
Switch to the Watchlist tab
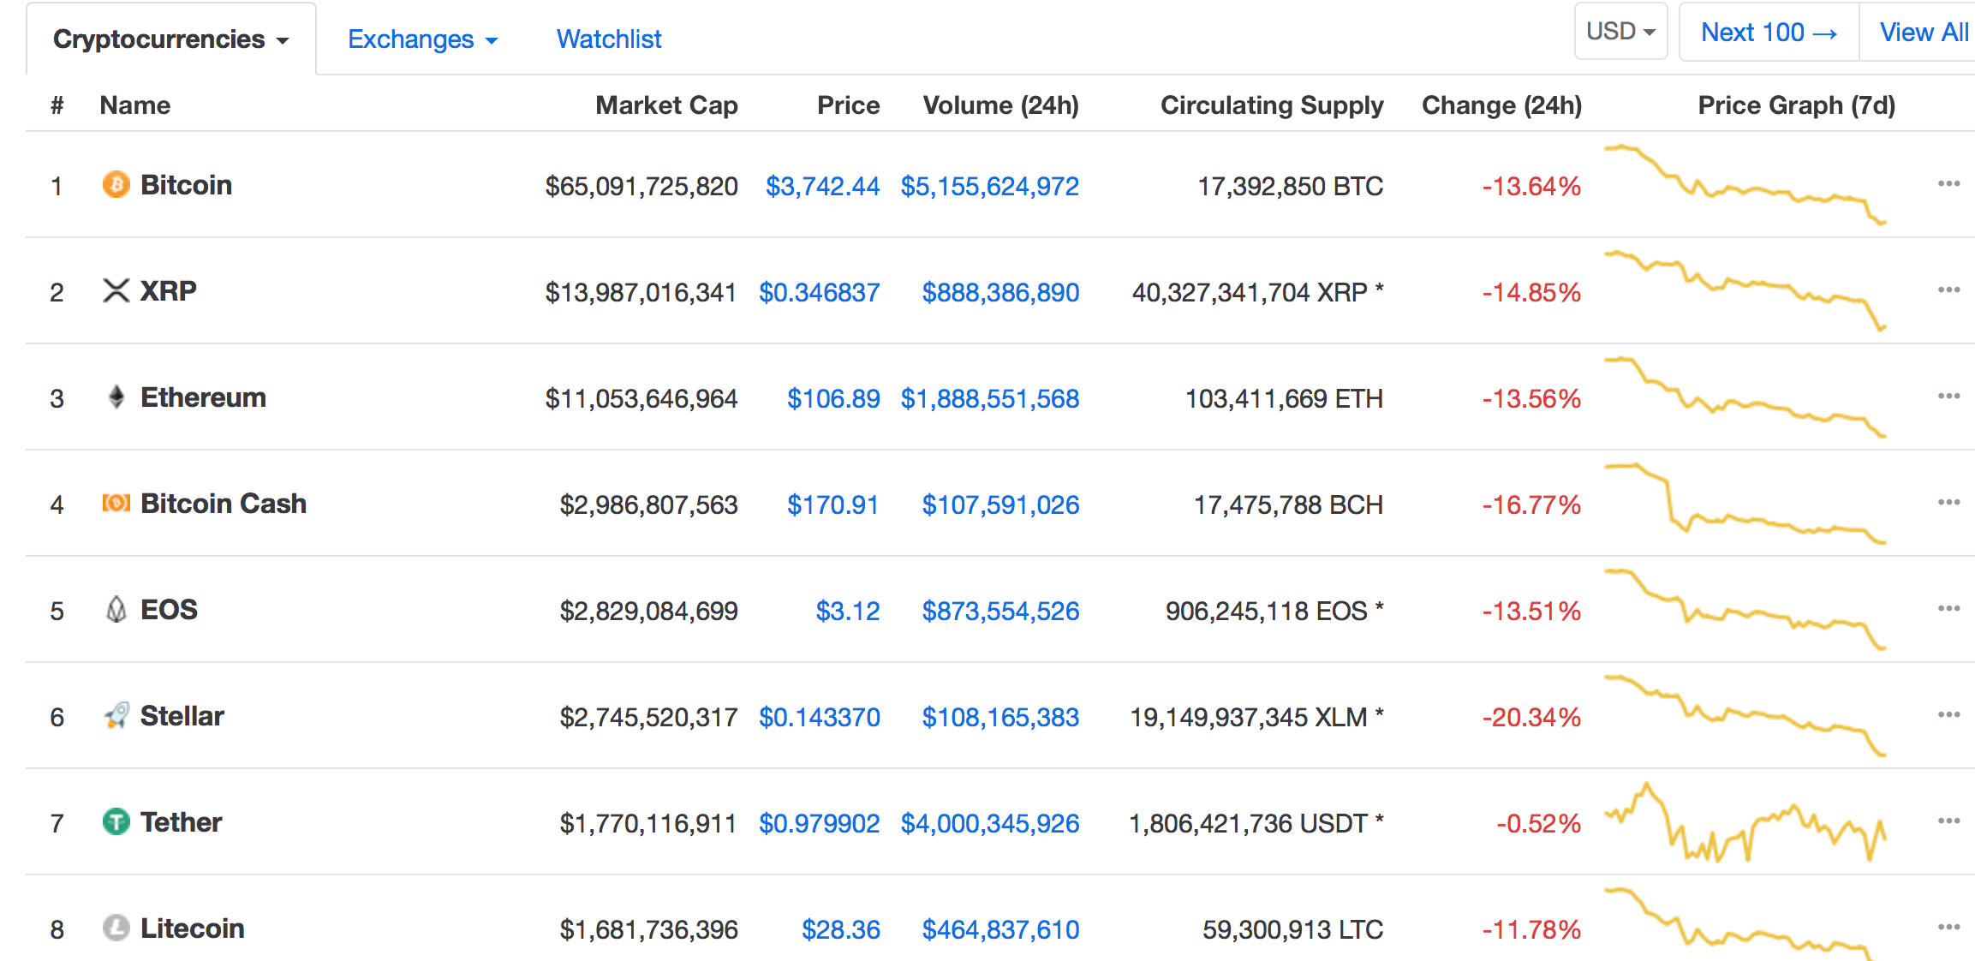(609, 39)
